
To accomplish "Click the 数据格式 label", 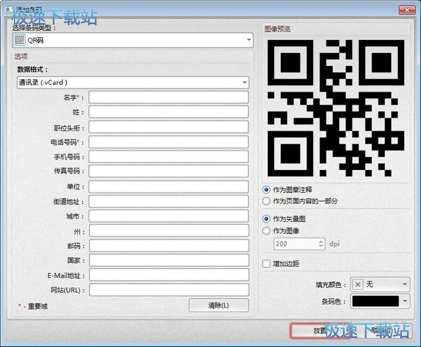I will 33,69.
